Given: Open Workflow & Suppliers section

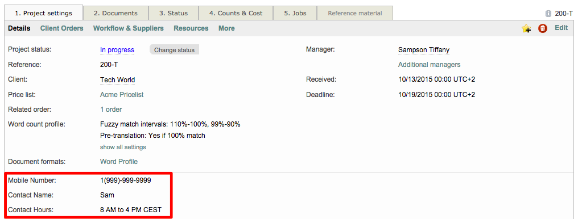Looking at the screenshot, I should coord(128,28).
